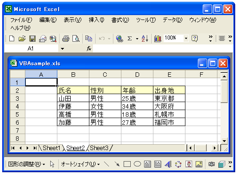
Task: Select the Line drawing tool
Action: (x=107, y=164)
